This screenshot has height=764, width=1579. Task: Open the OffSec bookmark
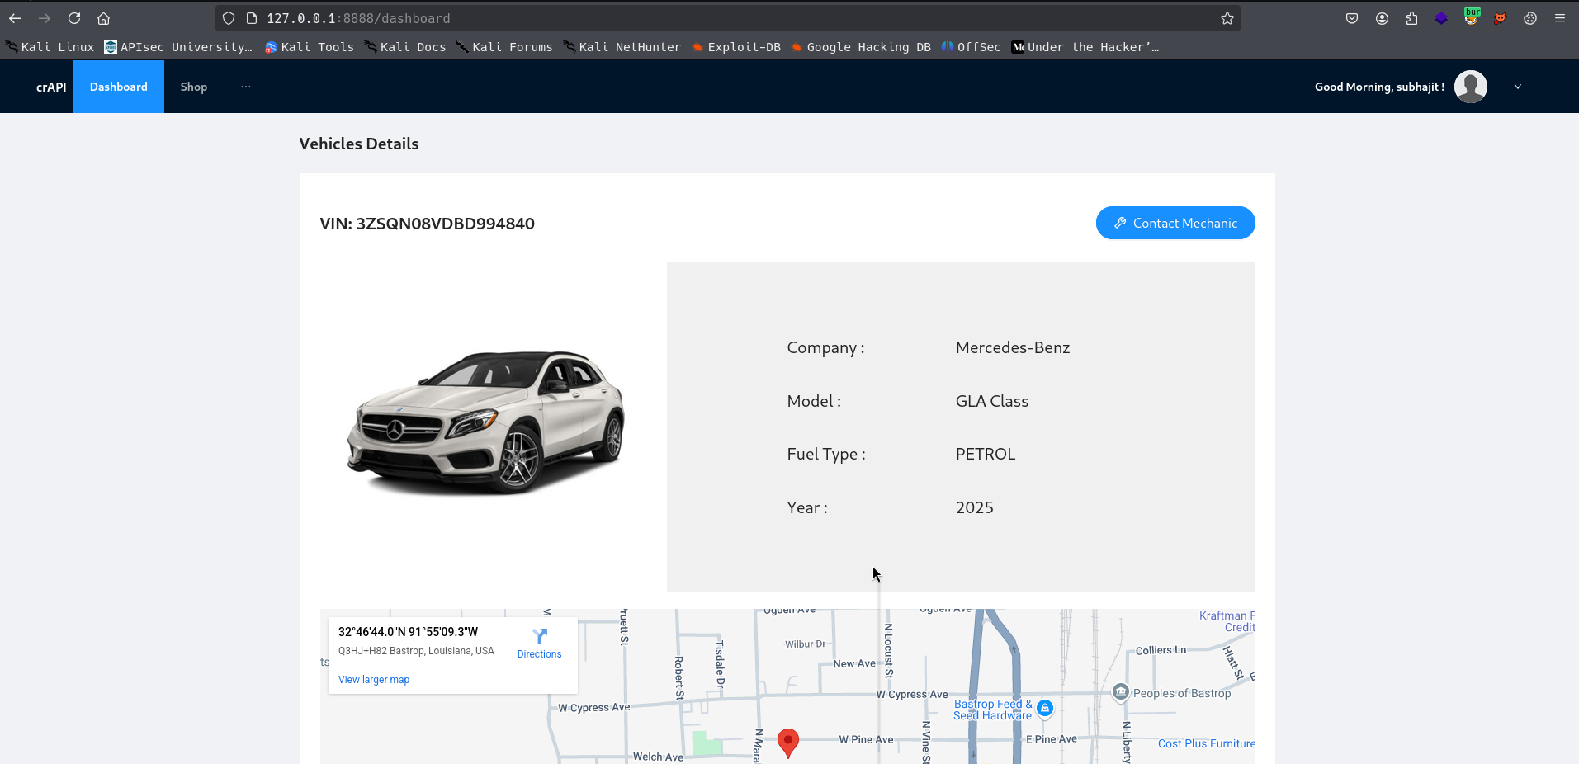pos(971,47)
